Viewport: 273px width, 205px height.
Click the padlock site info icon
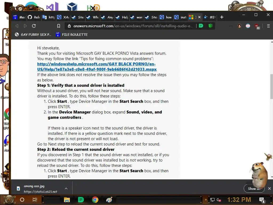(69, 26)
